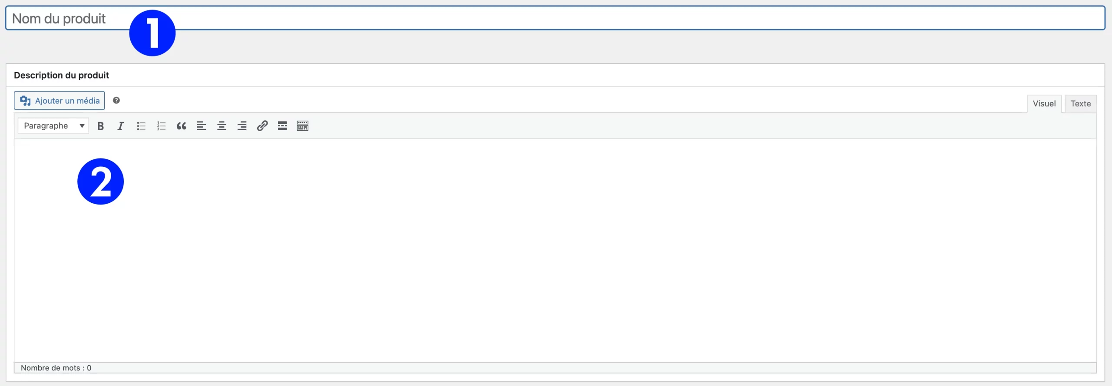Screen dimensions: 1112x386
Task: Align text to the left
Action: coord(201,126)
